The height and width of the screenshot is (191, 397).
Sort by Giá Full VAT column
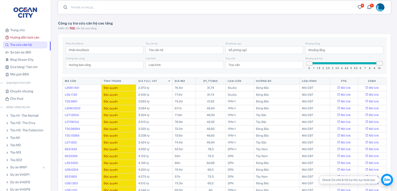pos(169,81)
